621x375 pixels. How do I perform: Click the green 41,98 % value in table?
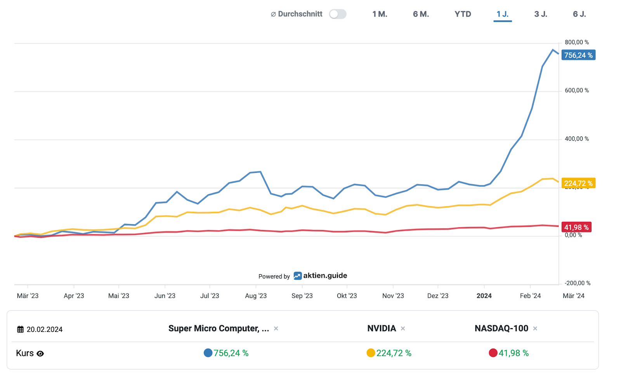point(513,353)
